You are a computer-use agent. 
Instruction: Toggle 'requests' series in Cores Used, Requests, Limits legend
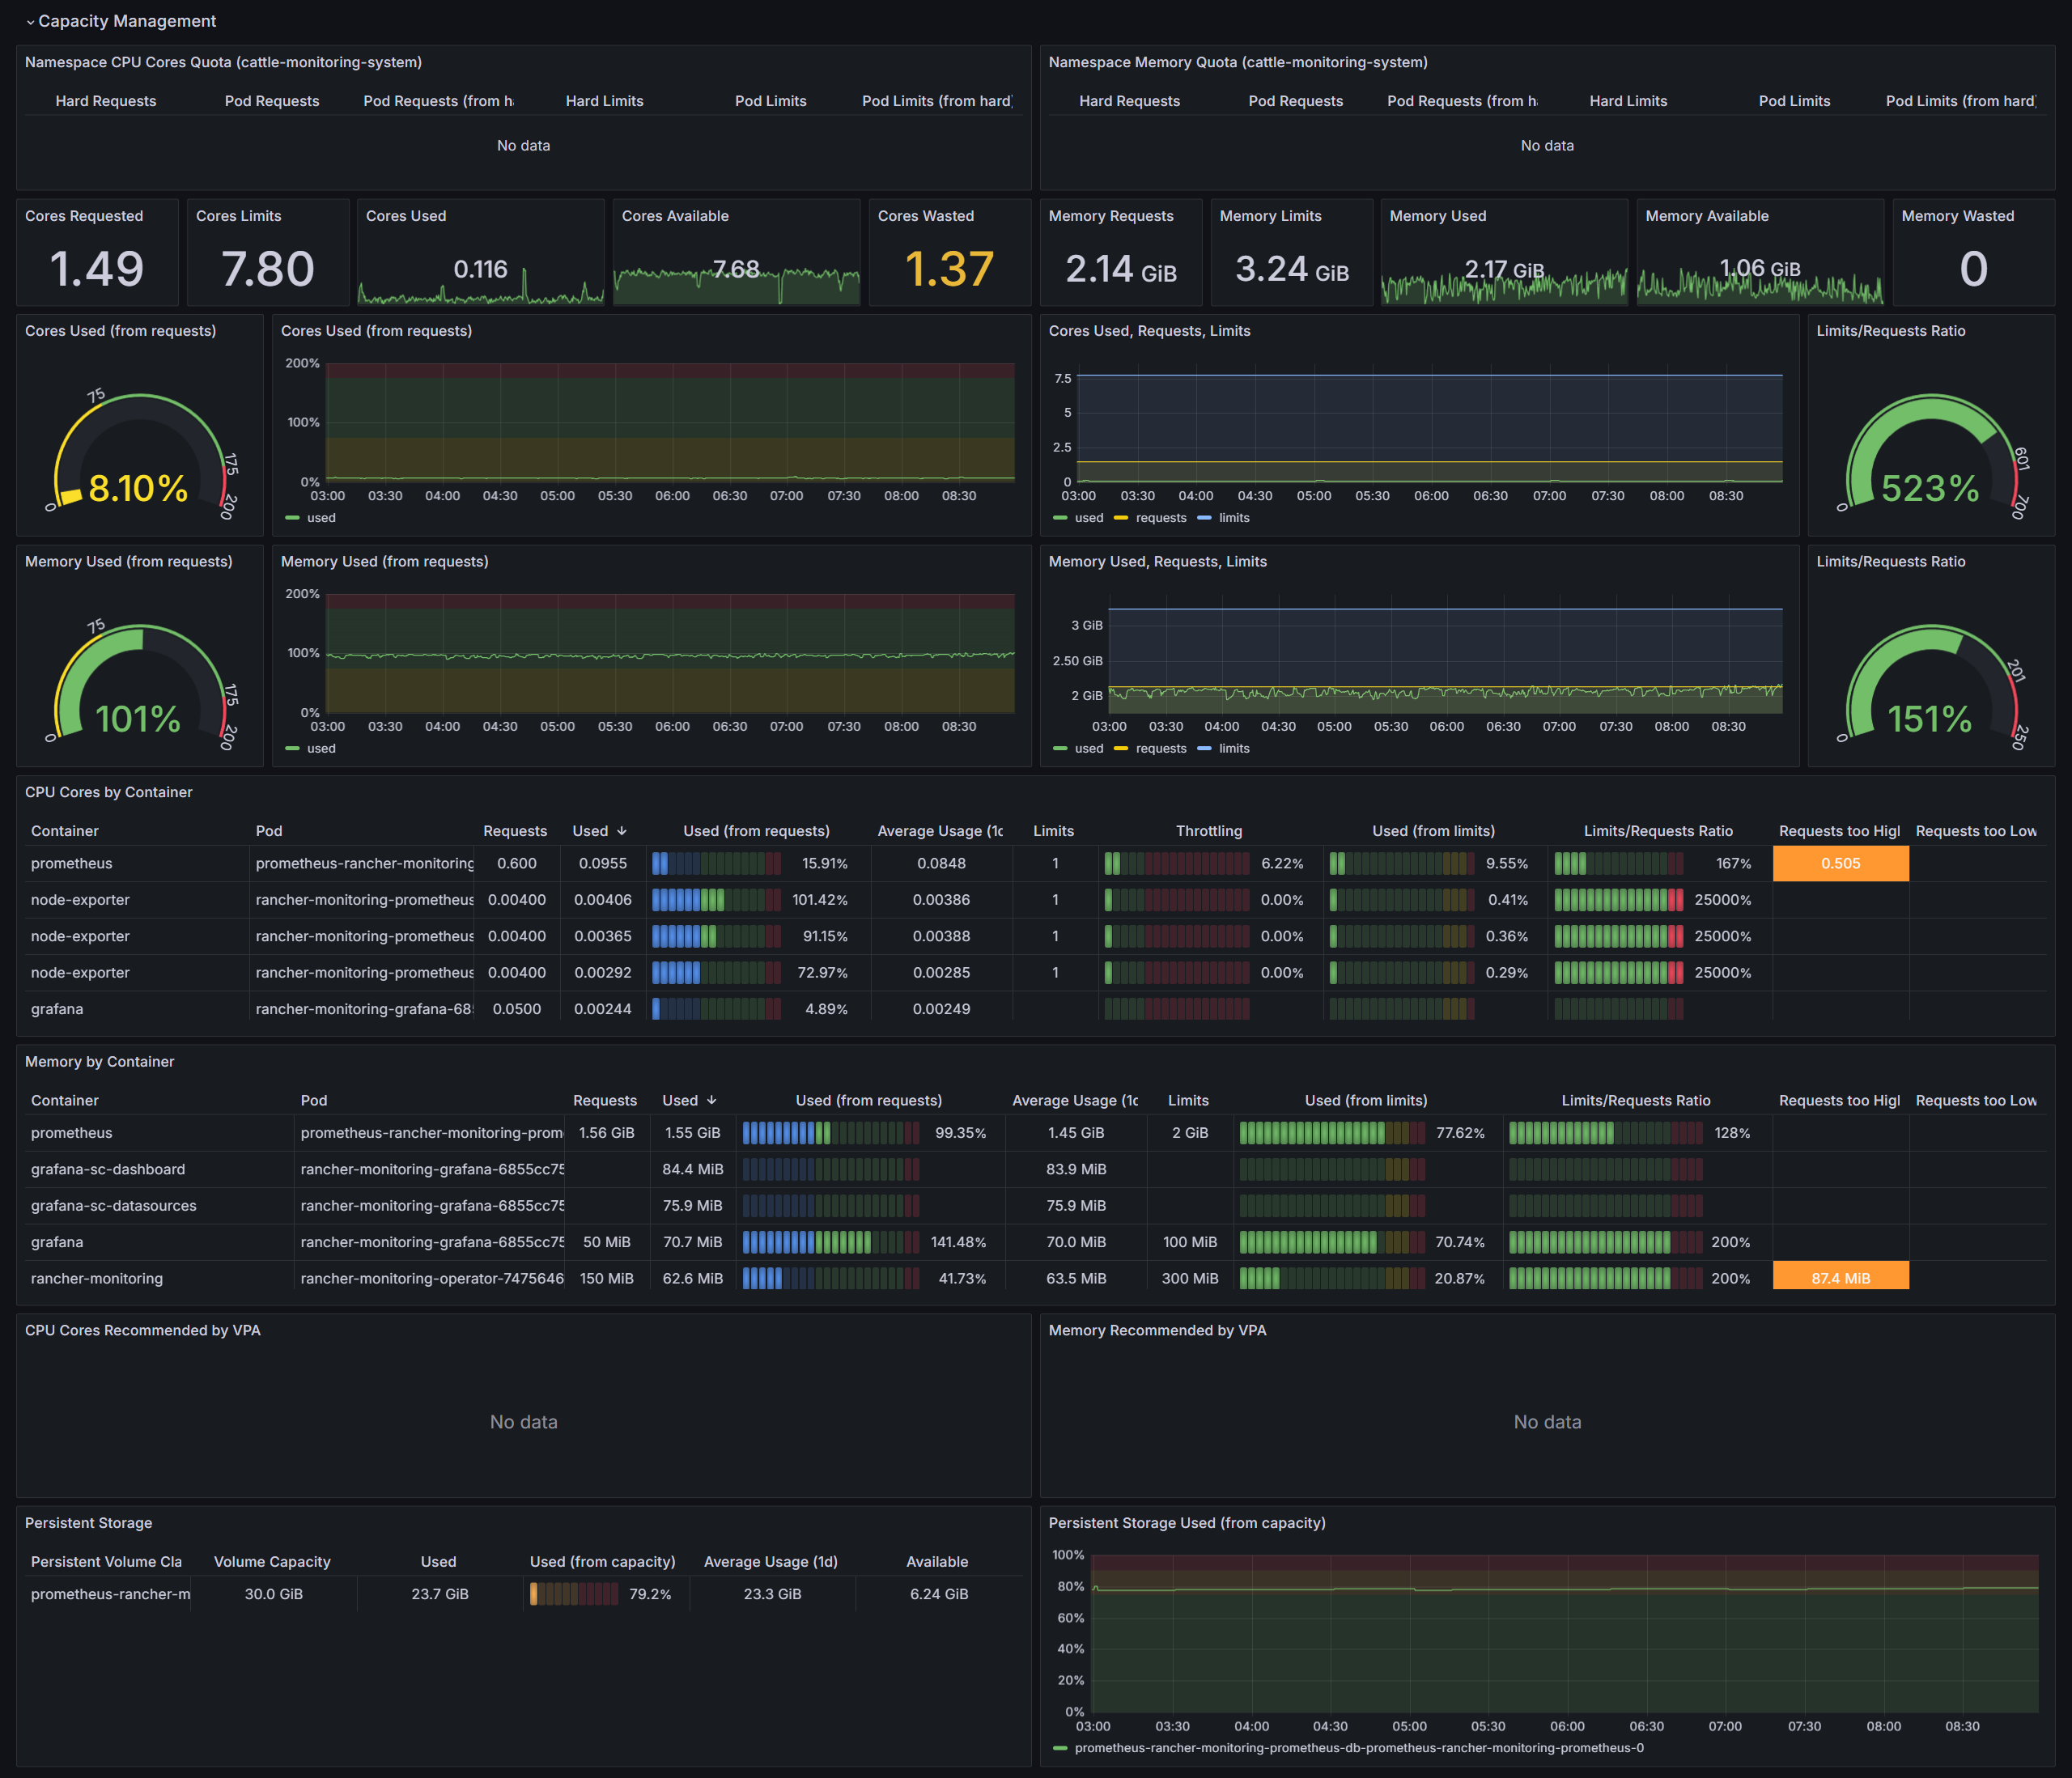pyautogui.click(x=1160, y=518)
